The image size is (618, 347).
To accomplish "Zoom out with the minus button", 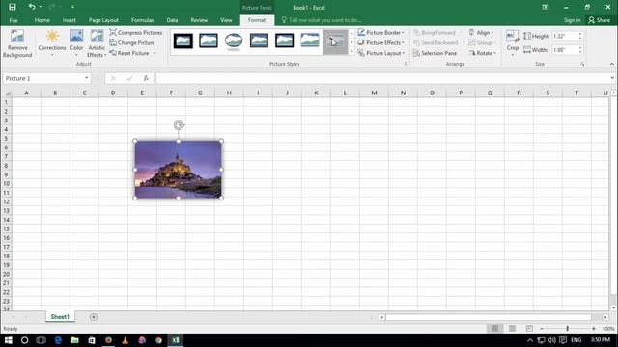I will tap(542, 328).
